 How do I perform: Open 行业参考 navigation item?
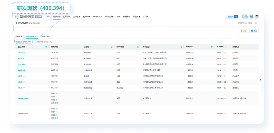(x=137, y=17)
